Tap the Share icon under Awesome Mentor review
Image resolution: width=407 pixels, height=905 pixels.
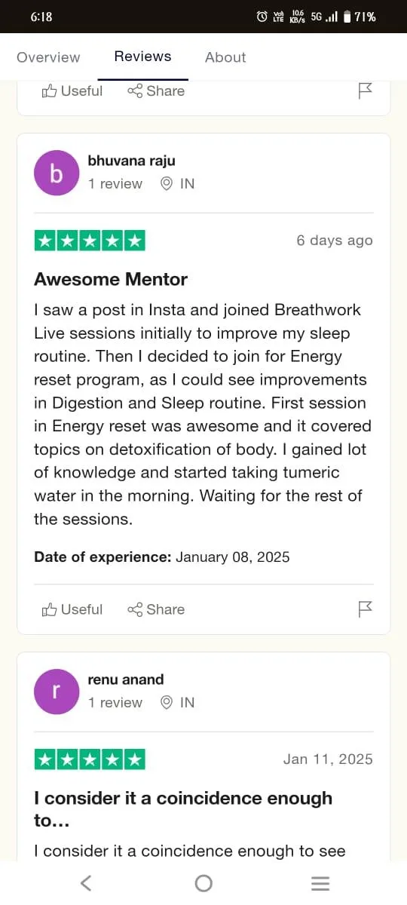135,609
